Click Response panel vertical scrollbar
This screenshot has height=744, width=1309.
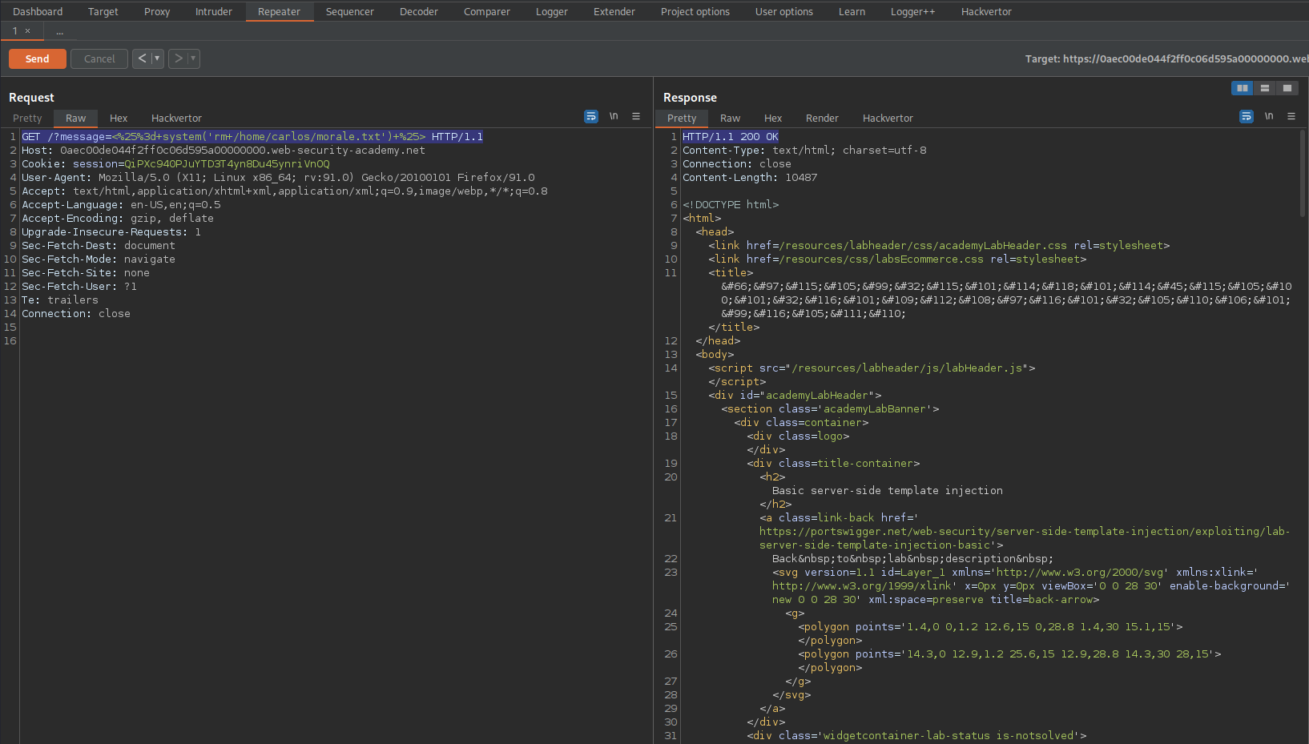click(1303, 173)
